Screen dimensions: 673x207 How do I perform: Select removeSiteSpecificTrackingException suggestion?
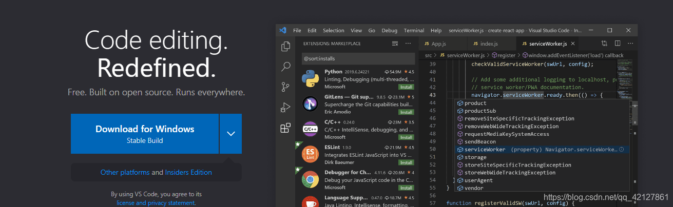tap(543, 118)
